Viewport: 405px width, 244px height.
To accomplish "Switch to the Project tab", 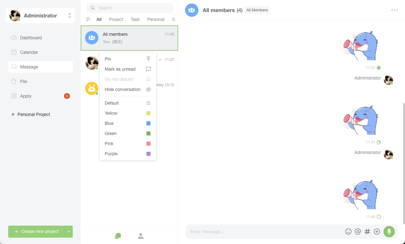I will click(116, 19).
